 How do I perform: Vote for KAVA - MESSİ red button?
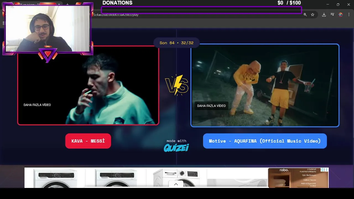coord(88,141)
